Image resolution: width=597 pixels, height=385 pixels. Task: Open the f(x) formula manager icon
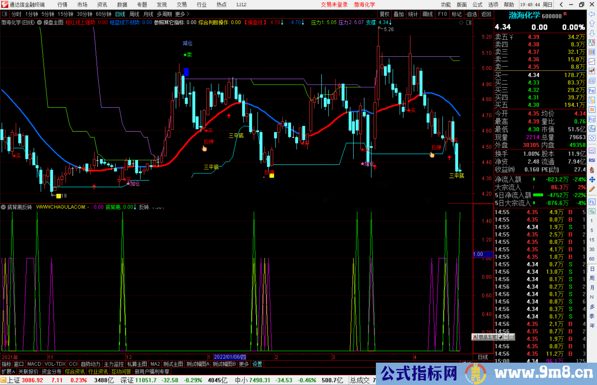point(592,129)
